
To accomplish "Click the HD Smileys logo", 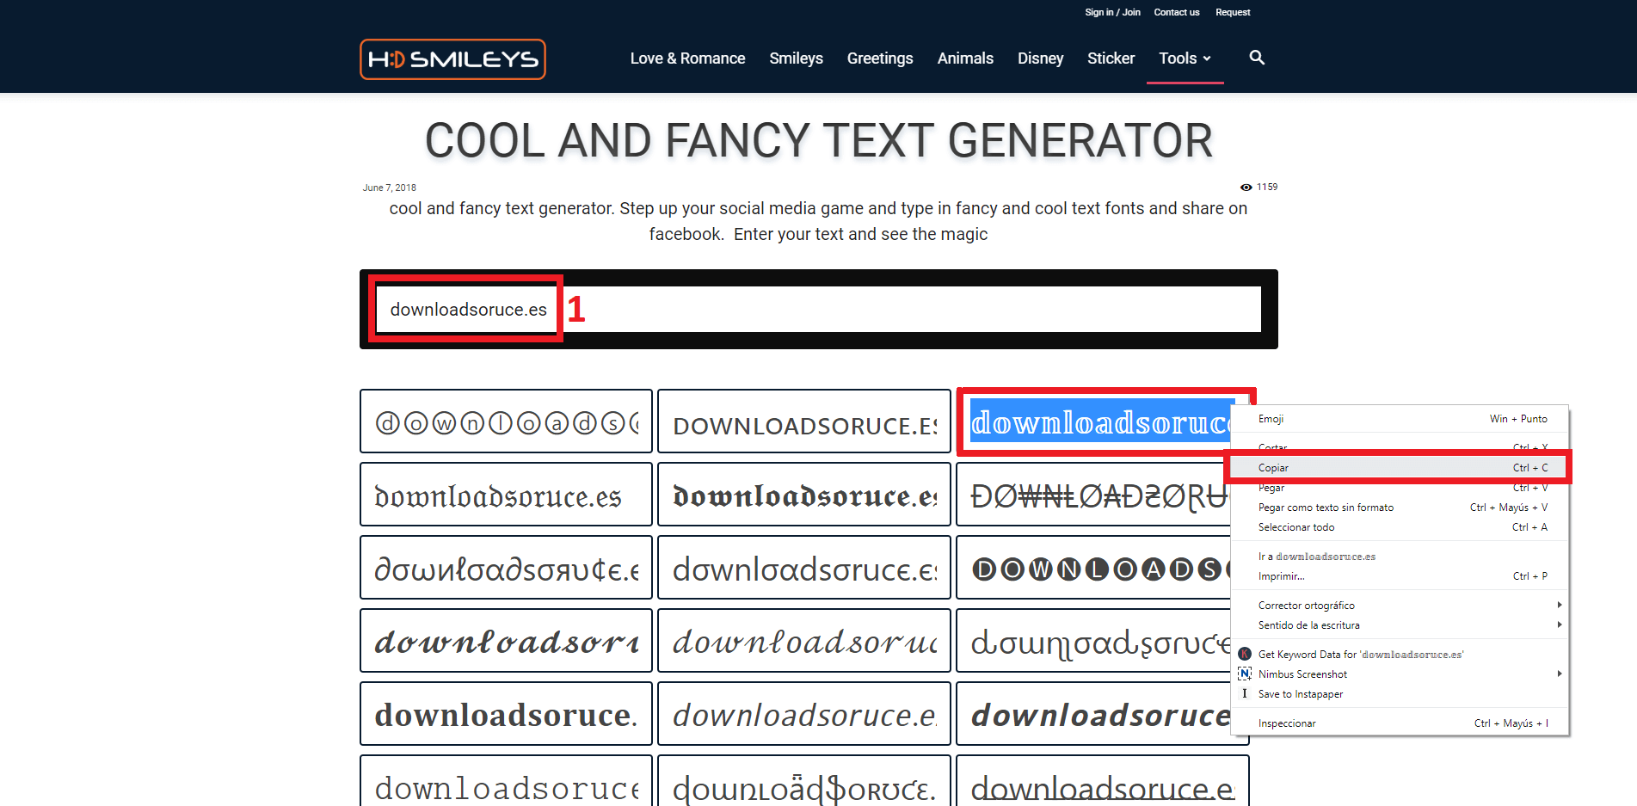I will coord(452,59).
